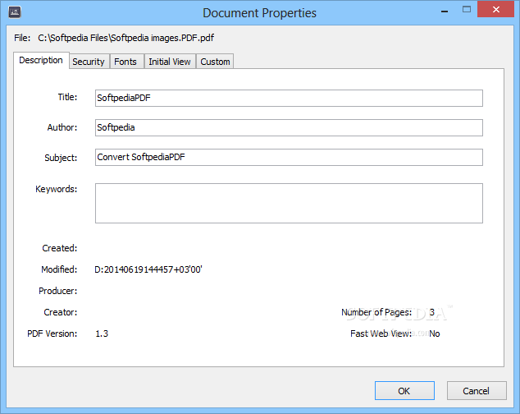520x414 pixels.
Task: Click the Document Properties title text
Action: (x=259, y=13)
